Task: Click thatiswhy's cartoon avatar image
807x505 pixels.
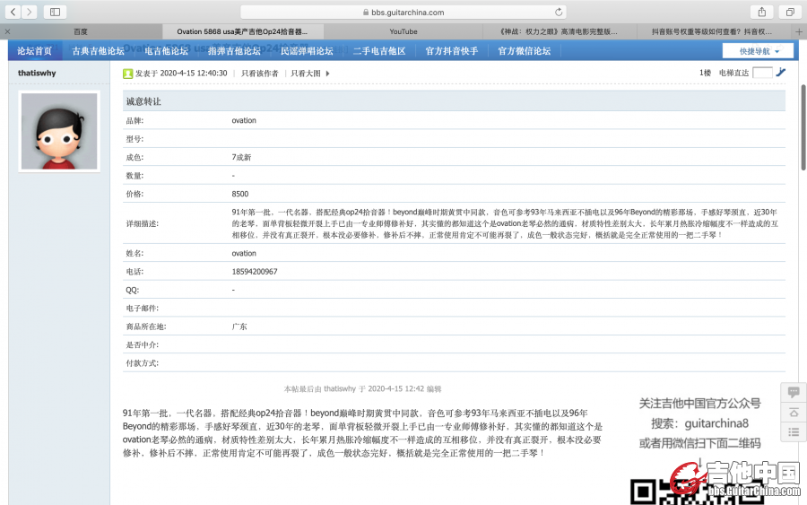Action: (x=59, y=131)
